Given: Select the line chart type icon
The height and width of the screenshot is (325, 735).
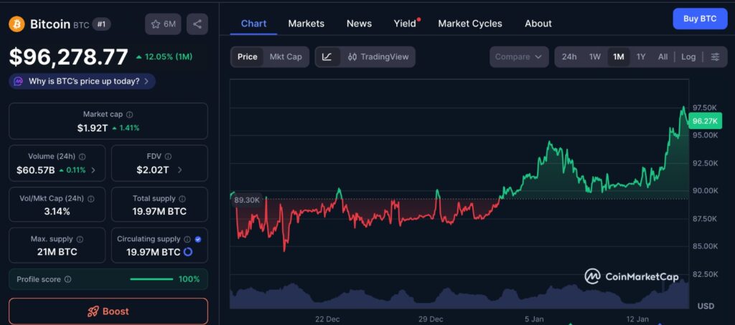Looking at the screenshot, I should 327,57.
